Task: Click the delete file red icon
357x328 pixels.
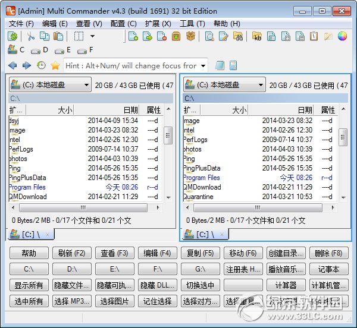Action: coord(162,36)
